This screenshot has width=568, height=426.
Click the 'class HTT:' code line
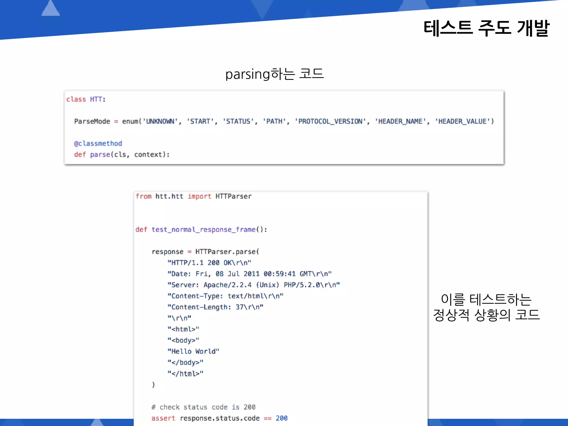[x=86, y=99]
